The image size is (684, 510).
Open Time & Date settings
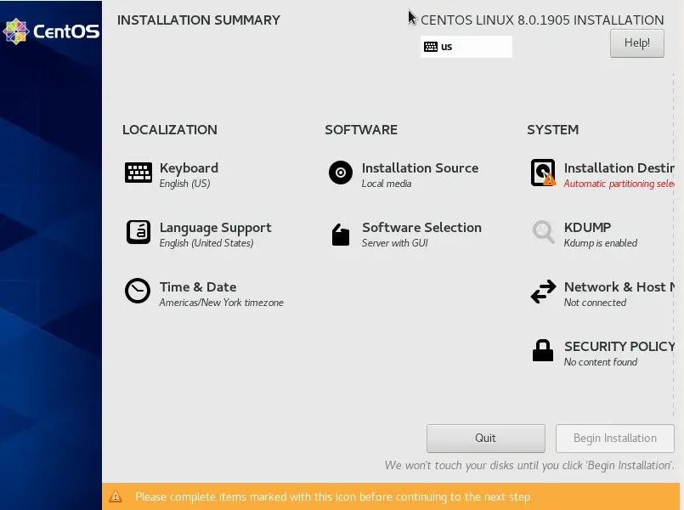pos(204,293)
